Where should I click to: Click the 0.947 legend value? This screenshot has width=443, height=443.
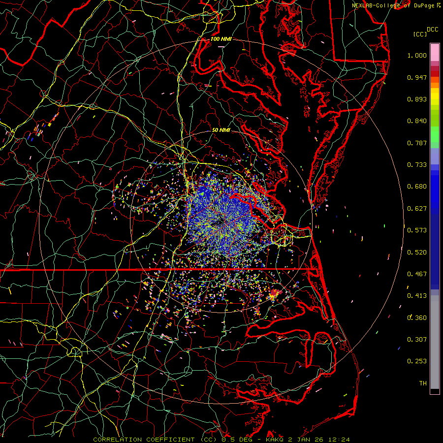pyautogui.click(x=417, y=77)
